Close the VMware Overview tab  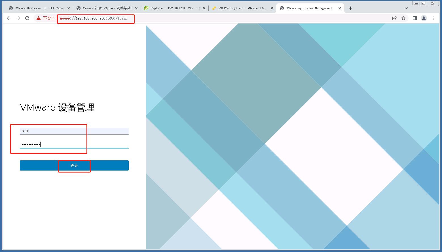[x=68, y=8]
